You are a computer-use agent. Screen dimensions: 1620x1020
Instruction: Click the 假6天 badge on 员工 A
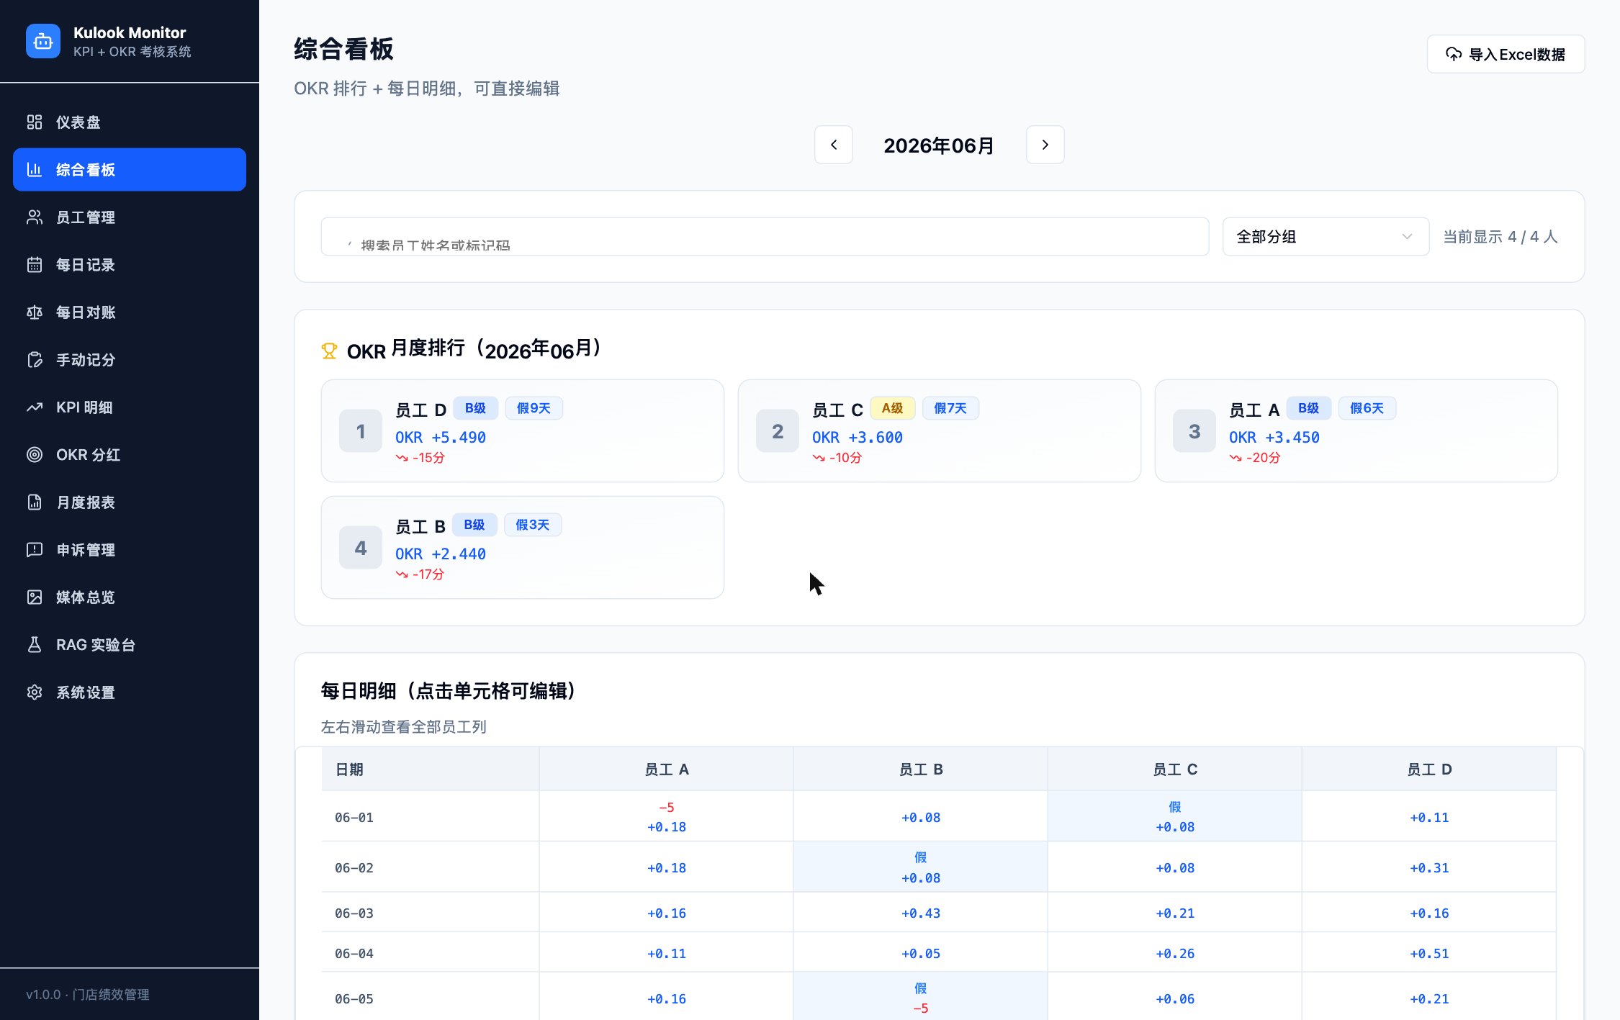pos(1367,408)
